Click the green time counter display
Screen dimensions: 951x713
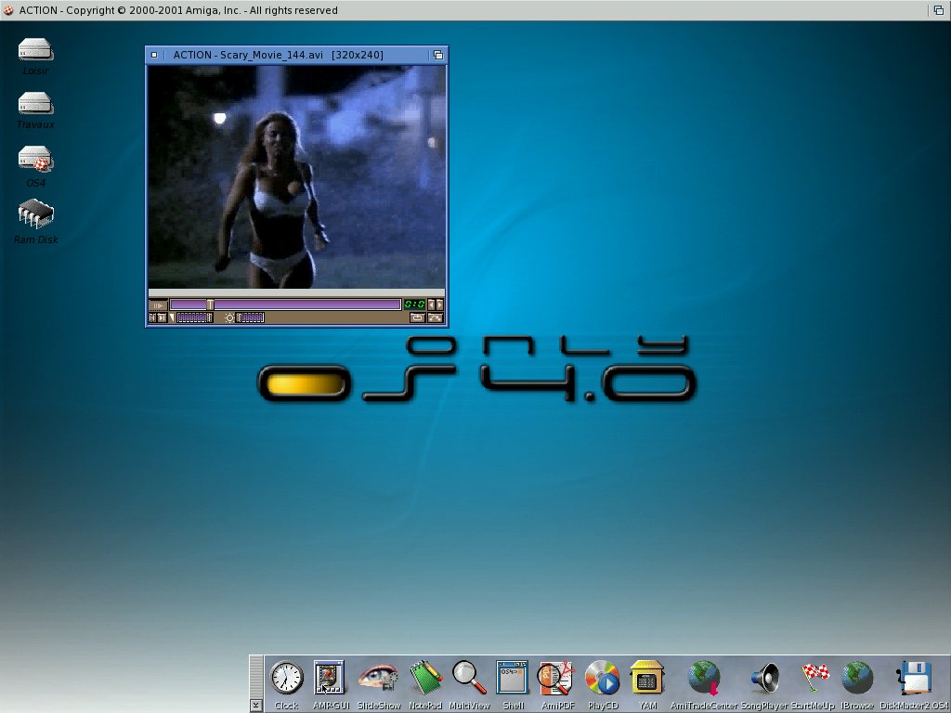(x=414, y=305)
